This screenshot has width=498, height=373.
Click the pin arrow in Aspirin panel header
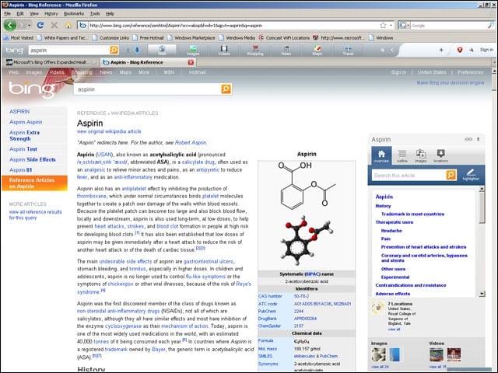[478, 139]
